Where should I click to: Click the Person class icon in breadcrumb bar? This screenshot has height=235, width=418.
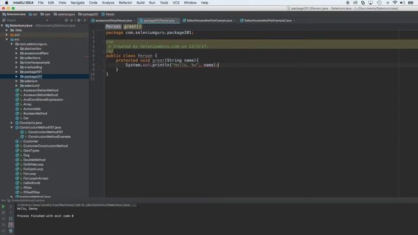[103, 14]
